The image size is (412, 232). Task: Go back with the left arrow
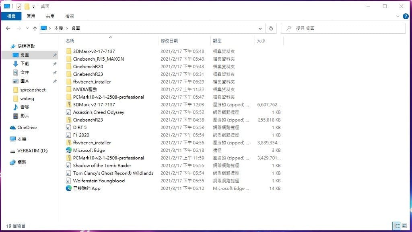click(x=8, y=28)
